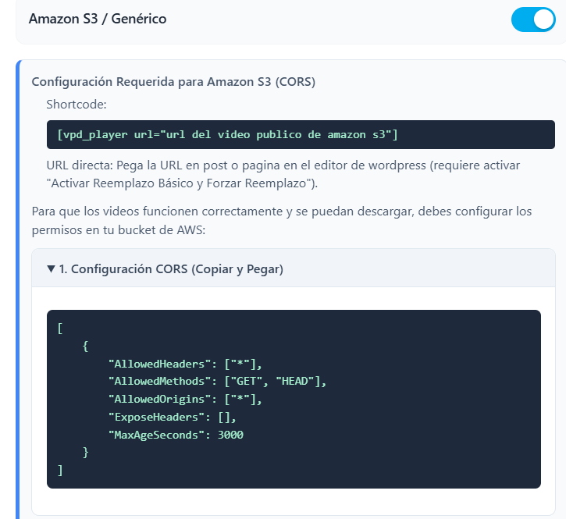Click the "Configuración Requerida para Amazon S3 (CORS)" heading

click(173, 81)
